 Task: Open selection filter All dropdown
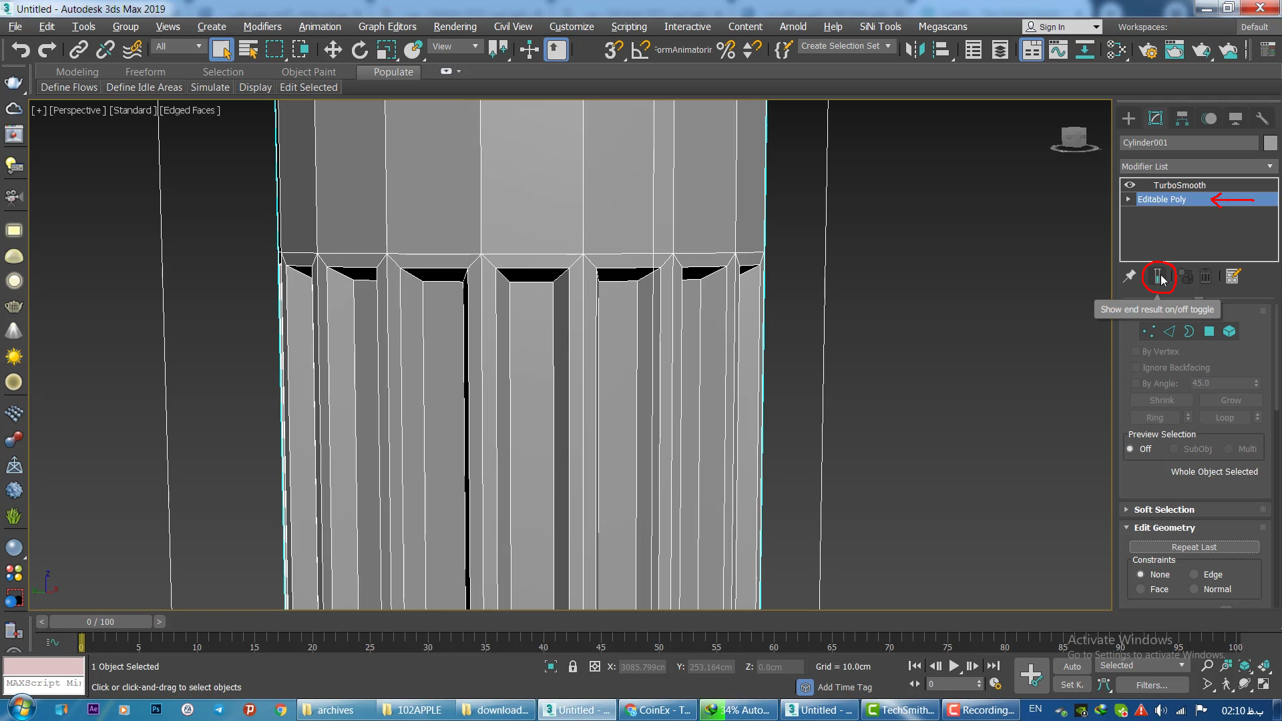178,47
